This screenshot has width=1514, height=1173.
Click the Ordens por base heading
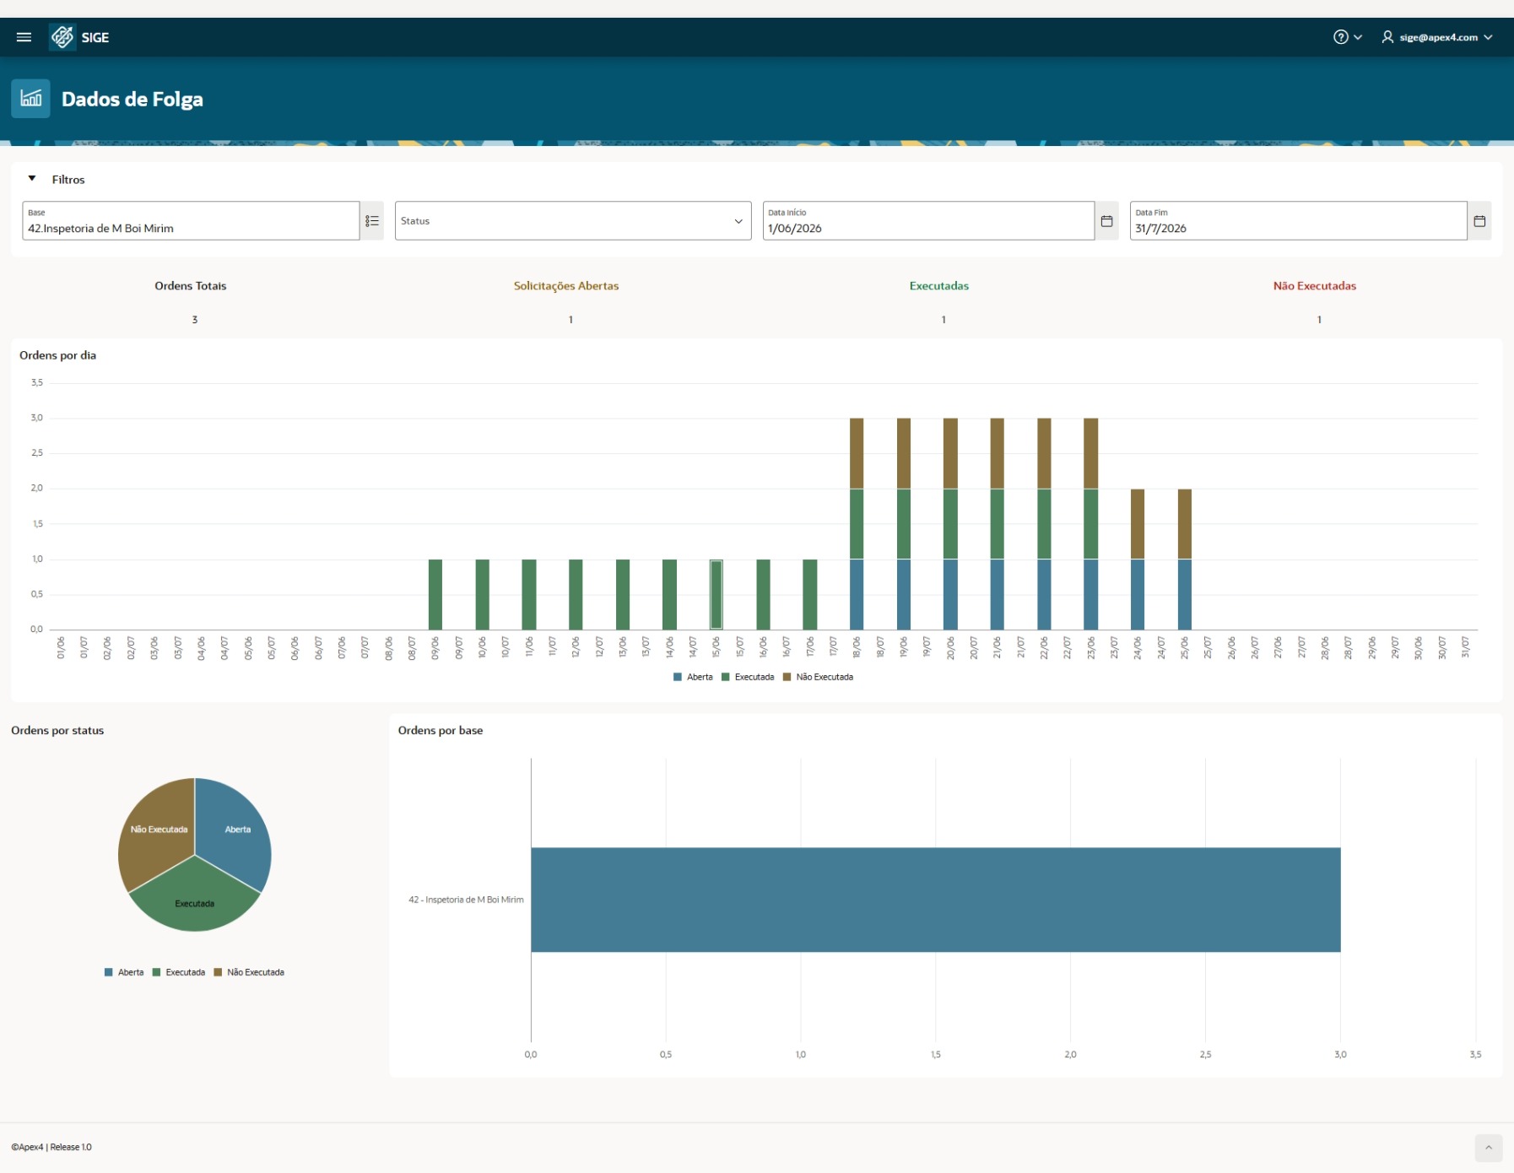(x=441, y=731)
